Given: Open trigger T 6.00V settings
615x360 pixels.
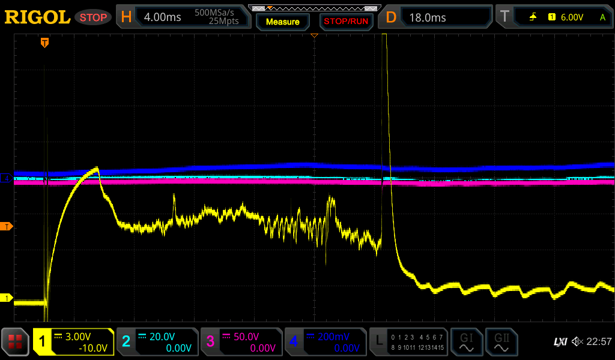Looking at the screenshot, I should (553, 17).
